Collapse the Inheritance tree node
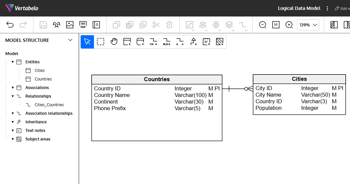 coord(13,122)
